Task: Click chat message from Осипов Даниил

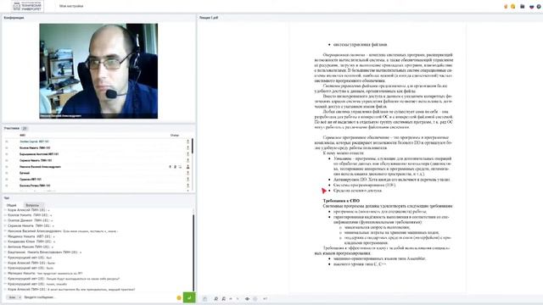Action: (x=30, y=220)
